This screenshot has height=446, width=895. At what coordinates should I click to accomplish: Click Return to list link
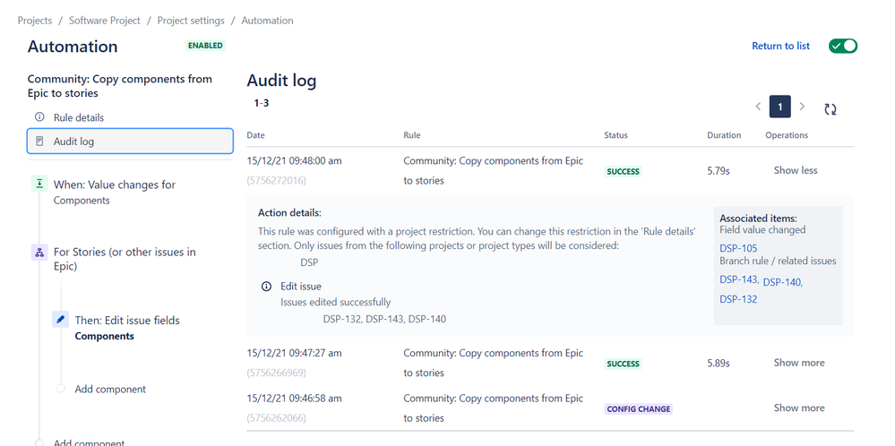point(780,47)
